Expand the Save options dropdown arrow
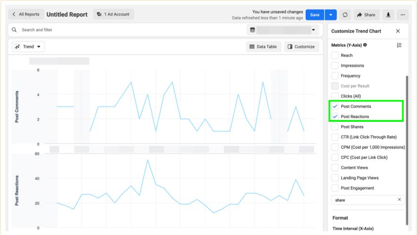 coord(331,15)
